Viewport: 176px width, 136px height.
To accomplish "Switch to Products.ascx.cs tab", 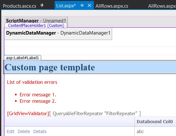I will [19, 6].
